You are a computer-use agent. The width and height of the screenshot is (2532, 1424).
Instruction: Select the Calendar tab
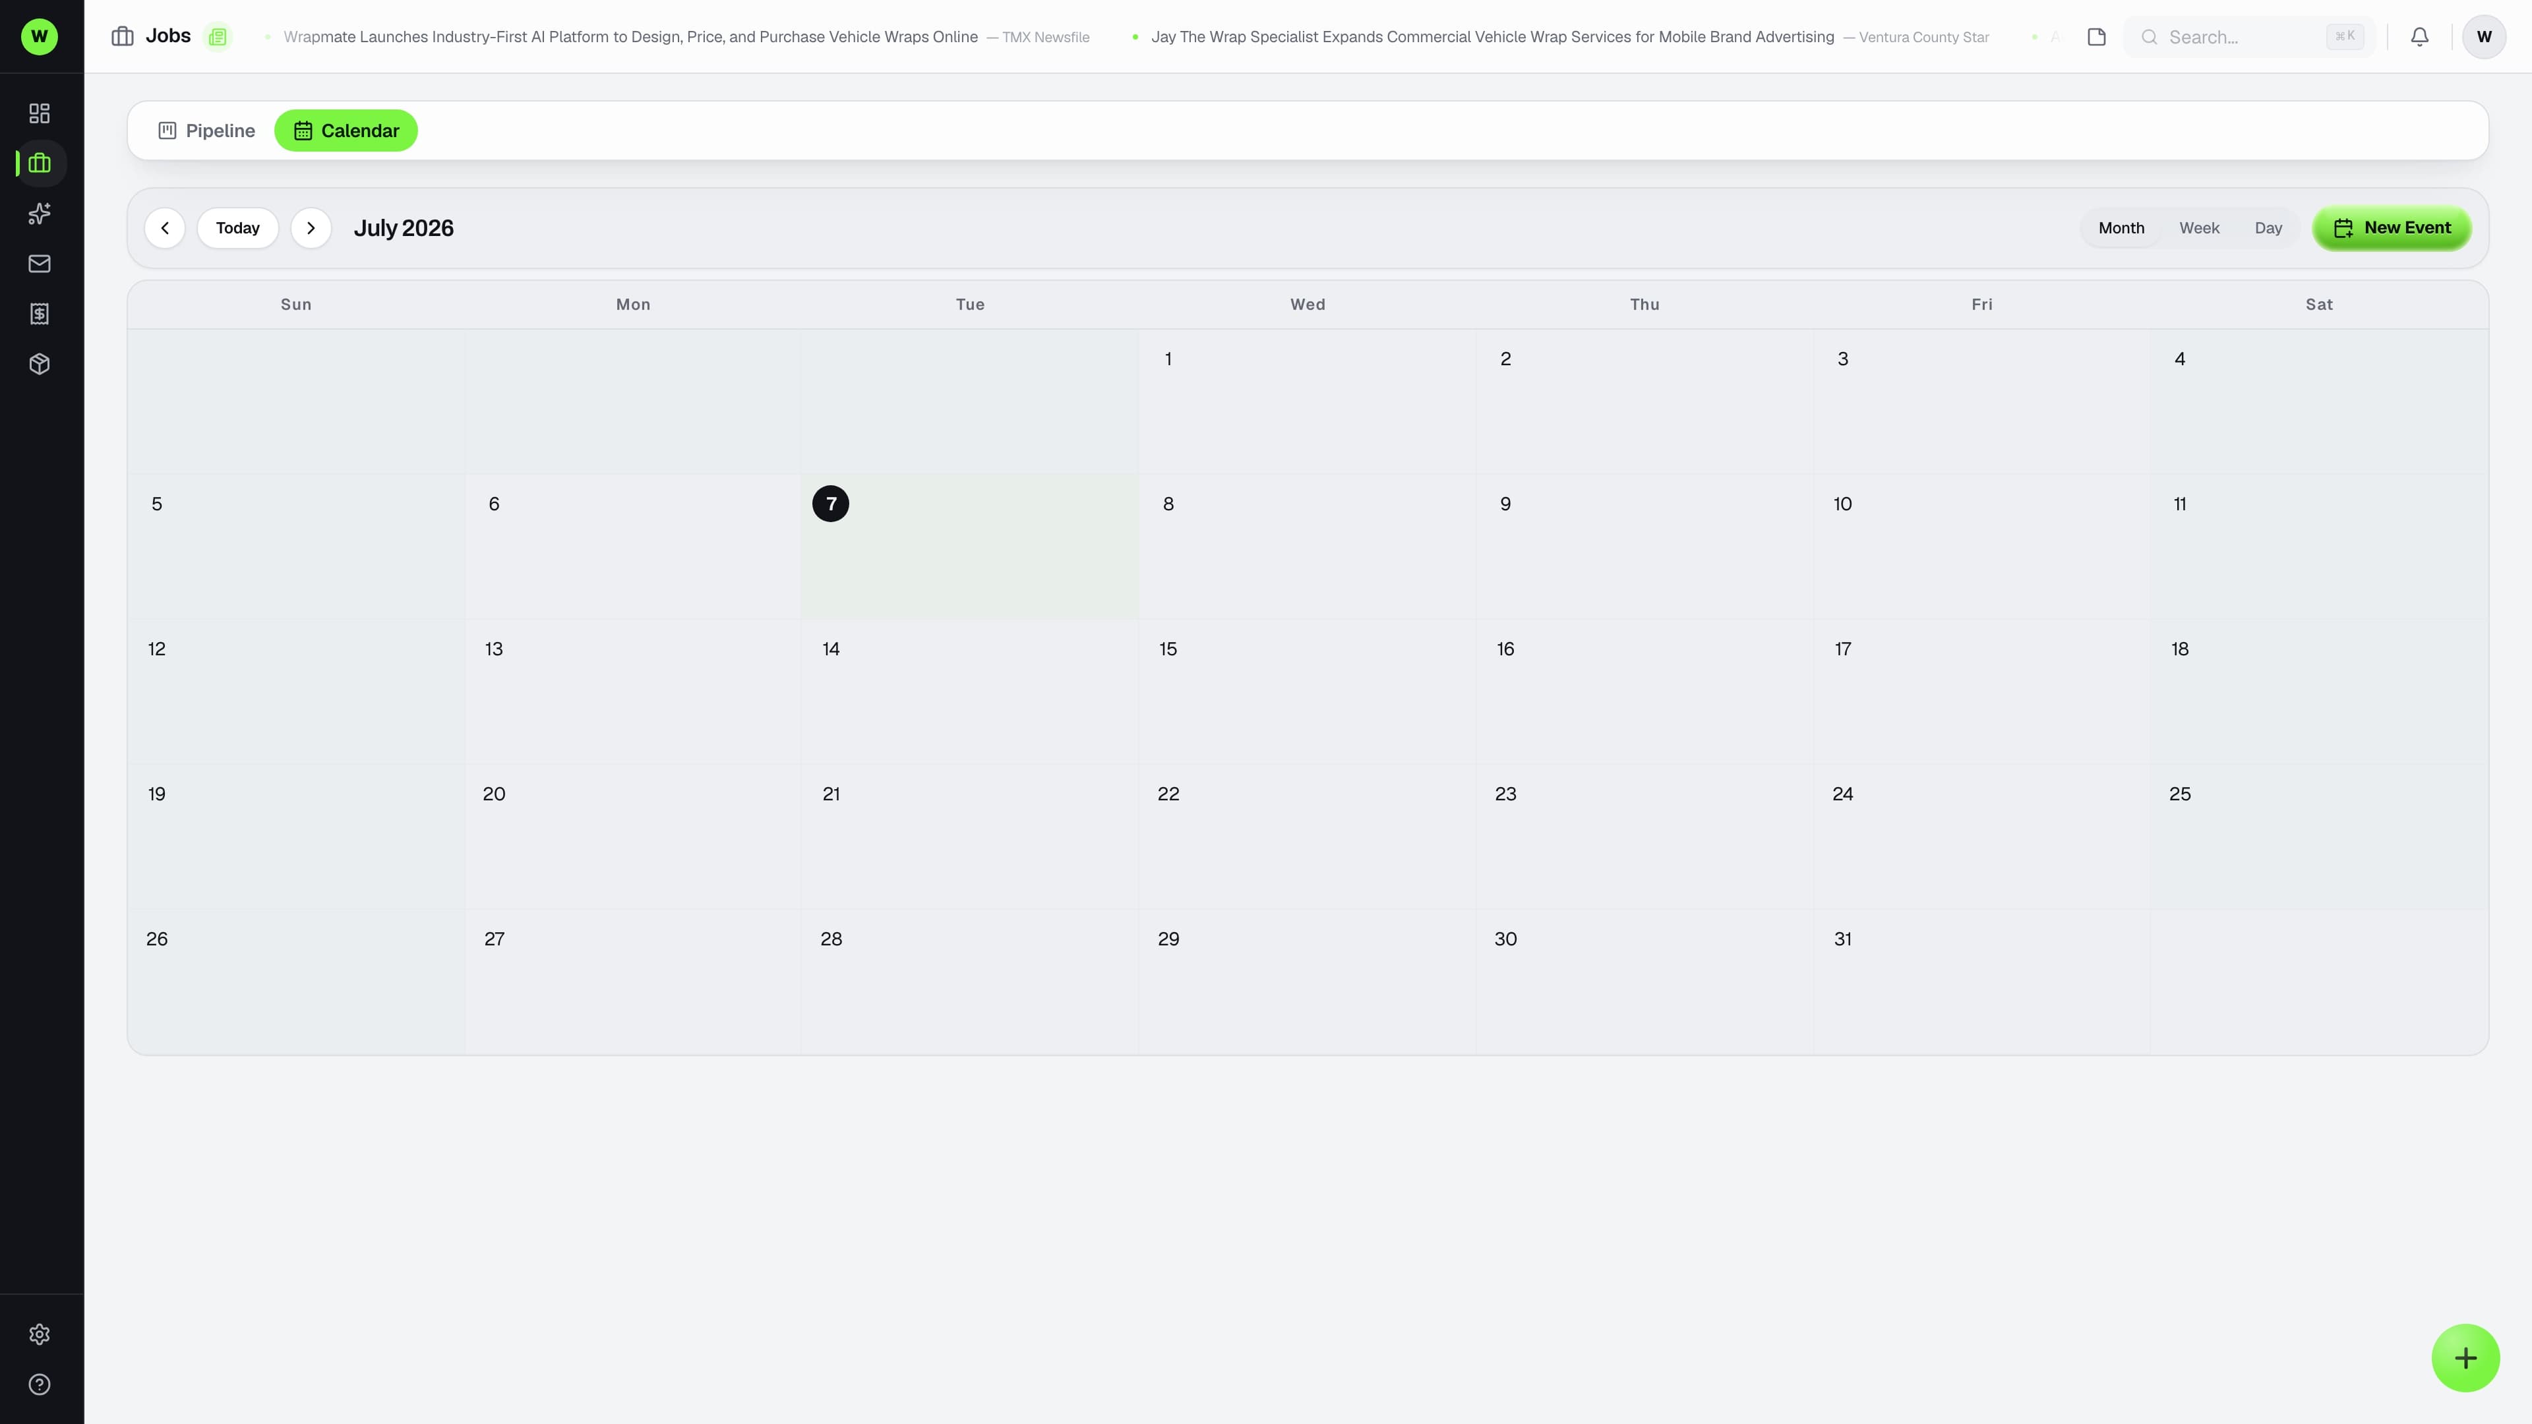(x=346, y=131)
